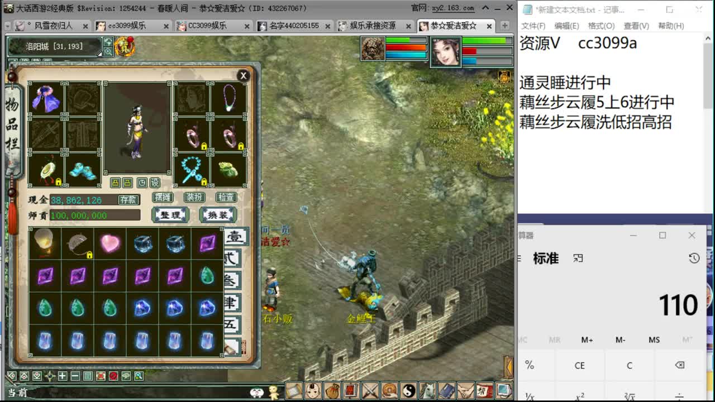Open the character face icon in action bar
715x402 pixels.
(x=314, y=390)
